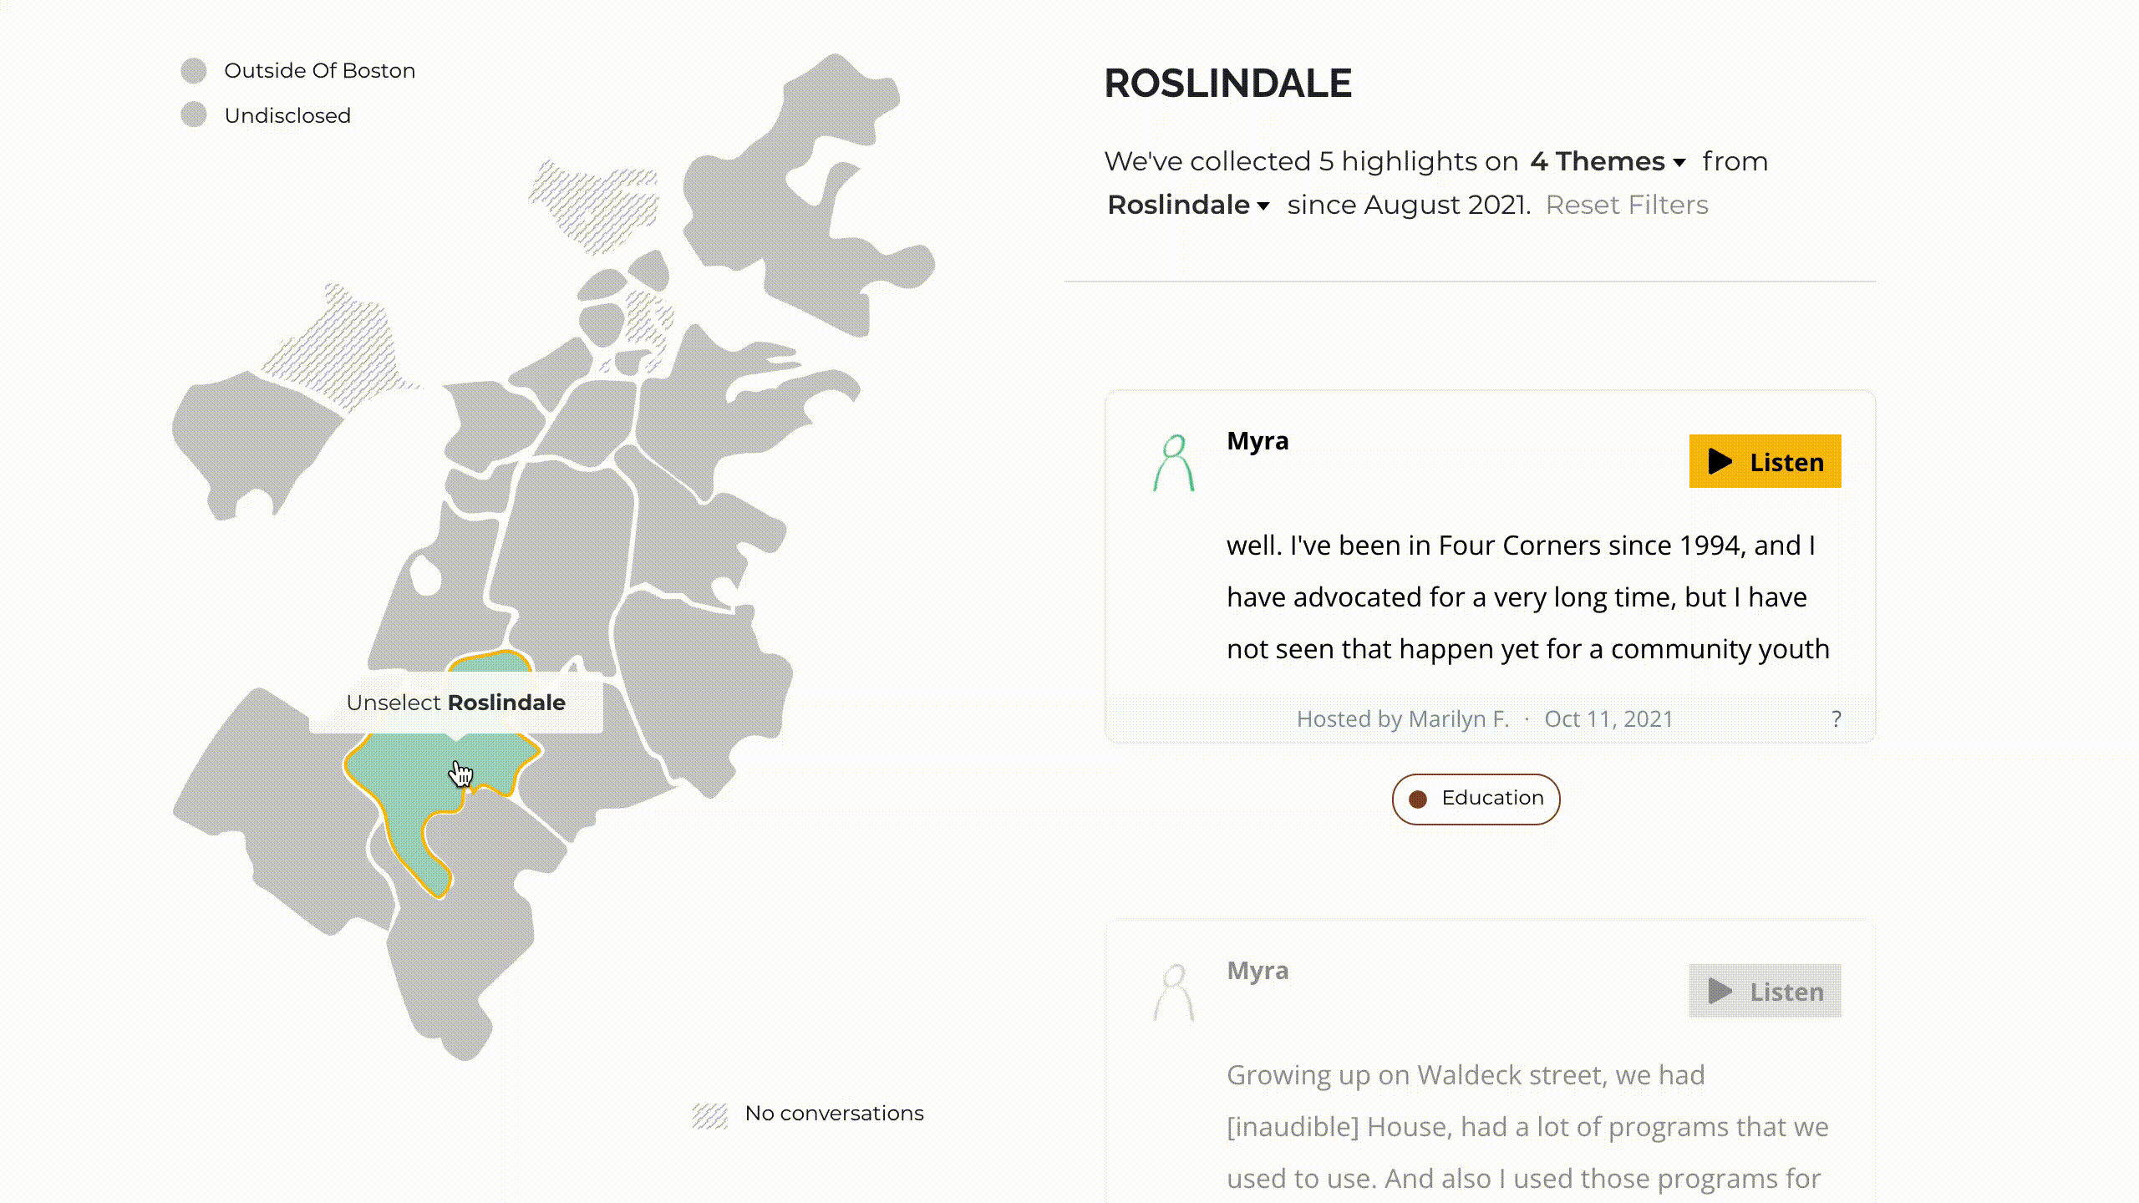Open the 4 Themes dropdown
Screen dimensions: 2139x1203
point(1608,161)
